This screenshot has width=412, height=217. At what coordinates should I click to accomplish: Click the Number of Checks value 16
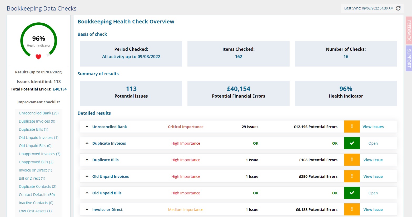click(346, 57)
